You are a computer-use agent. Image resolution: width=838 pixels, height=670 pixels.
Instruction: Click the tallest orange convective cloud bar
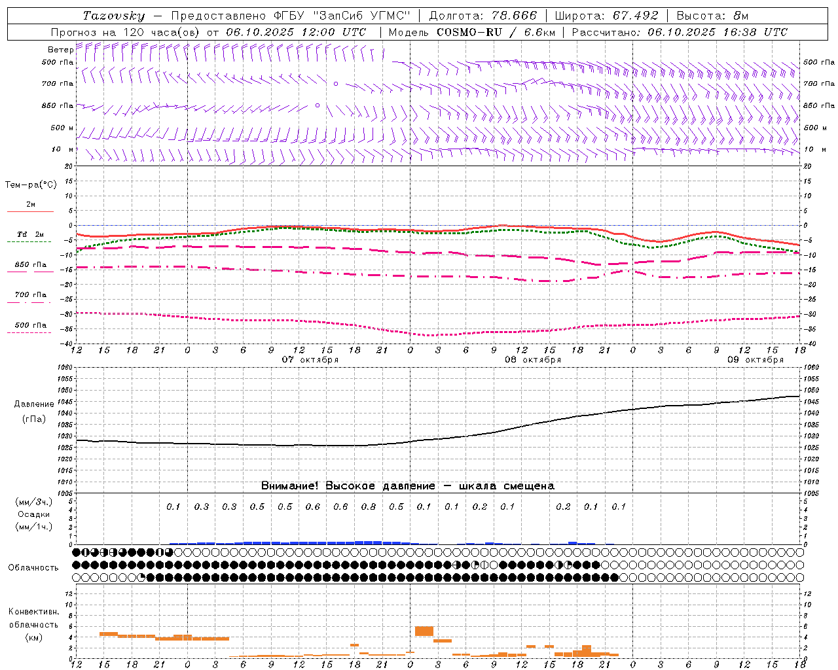pos(424,631)
